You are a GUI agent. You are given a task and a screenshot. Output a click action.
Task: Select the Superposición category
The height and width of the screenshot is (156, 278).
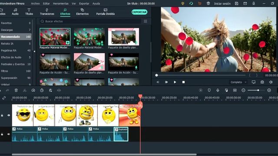click(x=16, y=78)
